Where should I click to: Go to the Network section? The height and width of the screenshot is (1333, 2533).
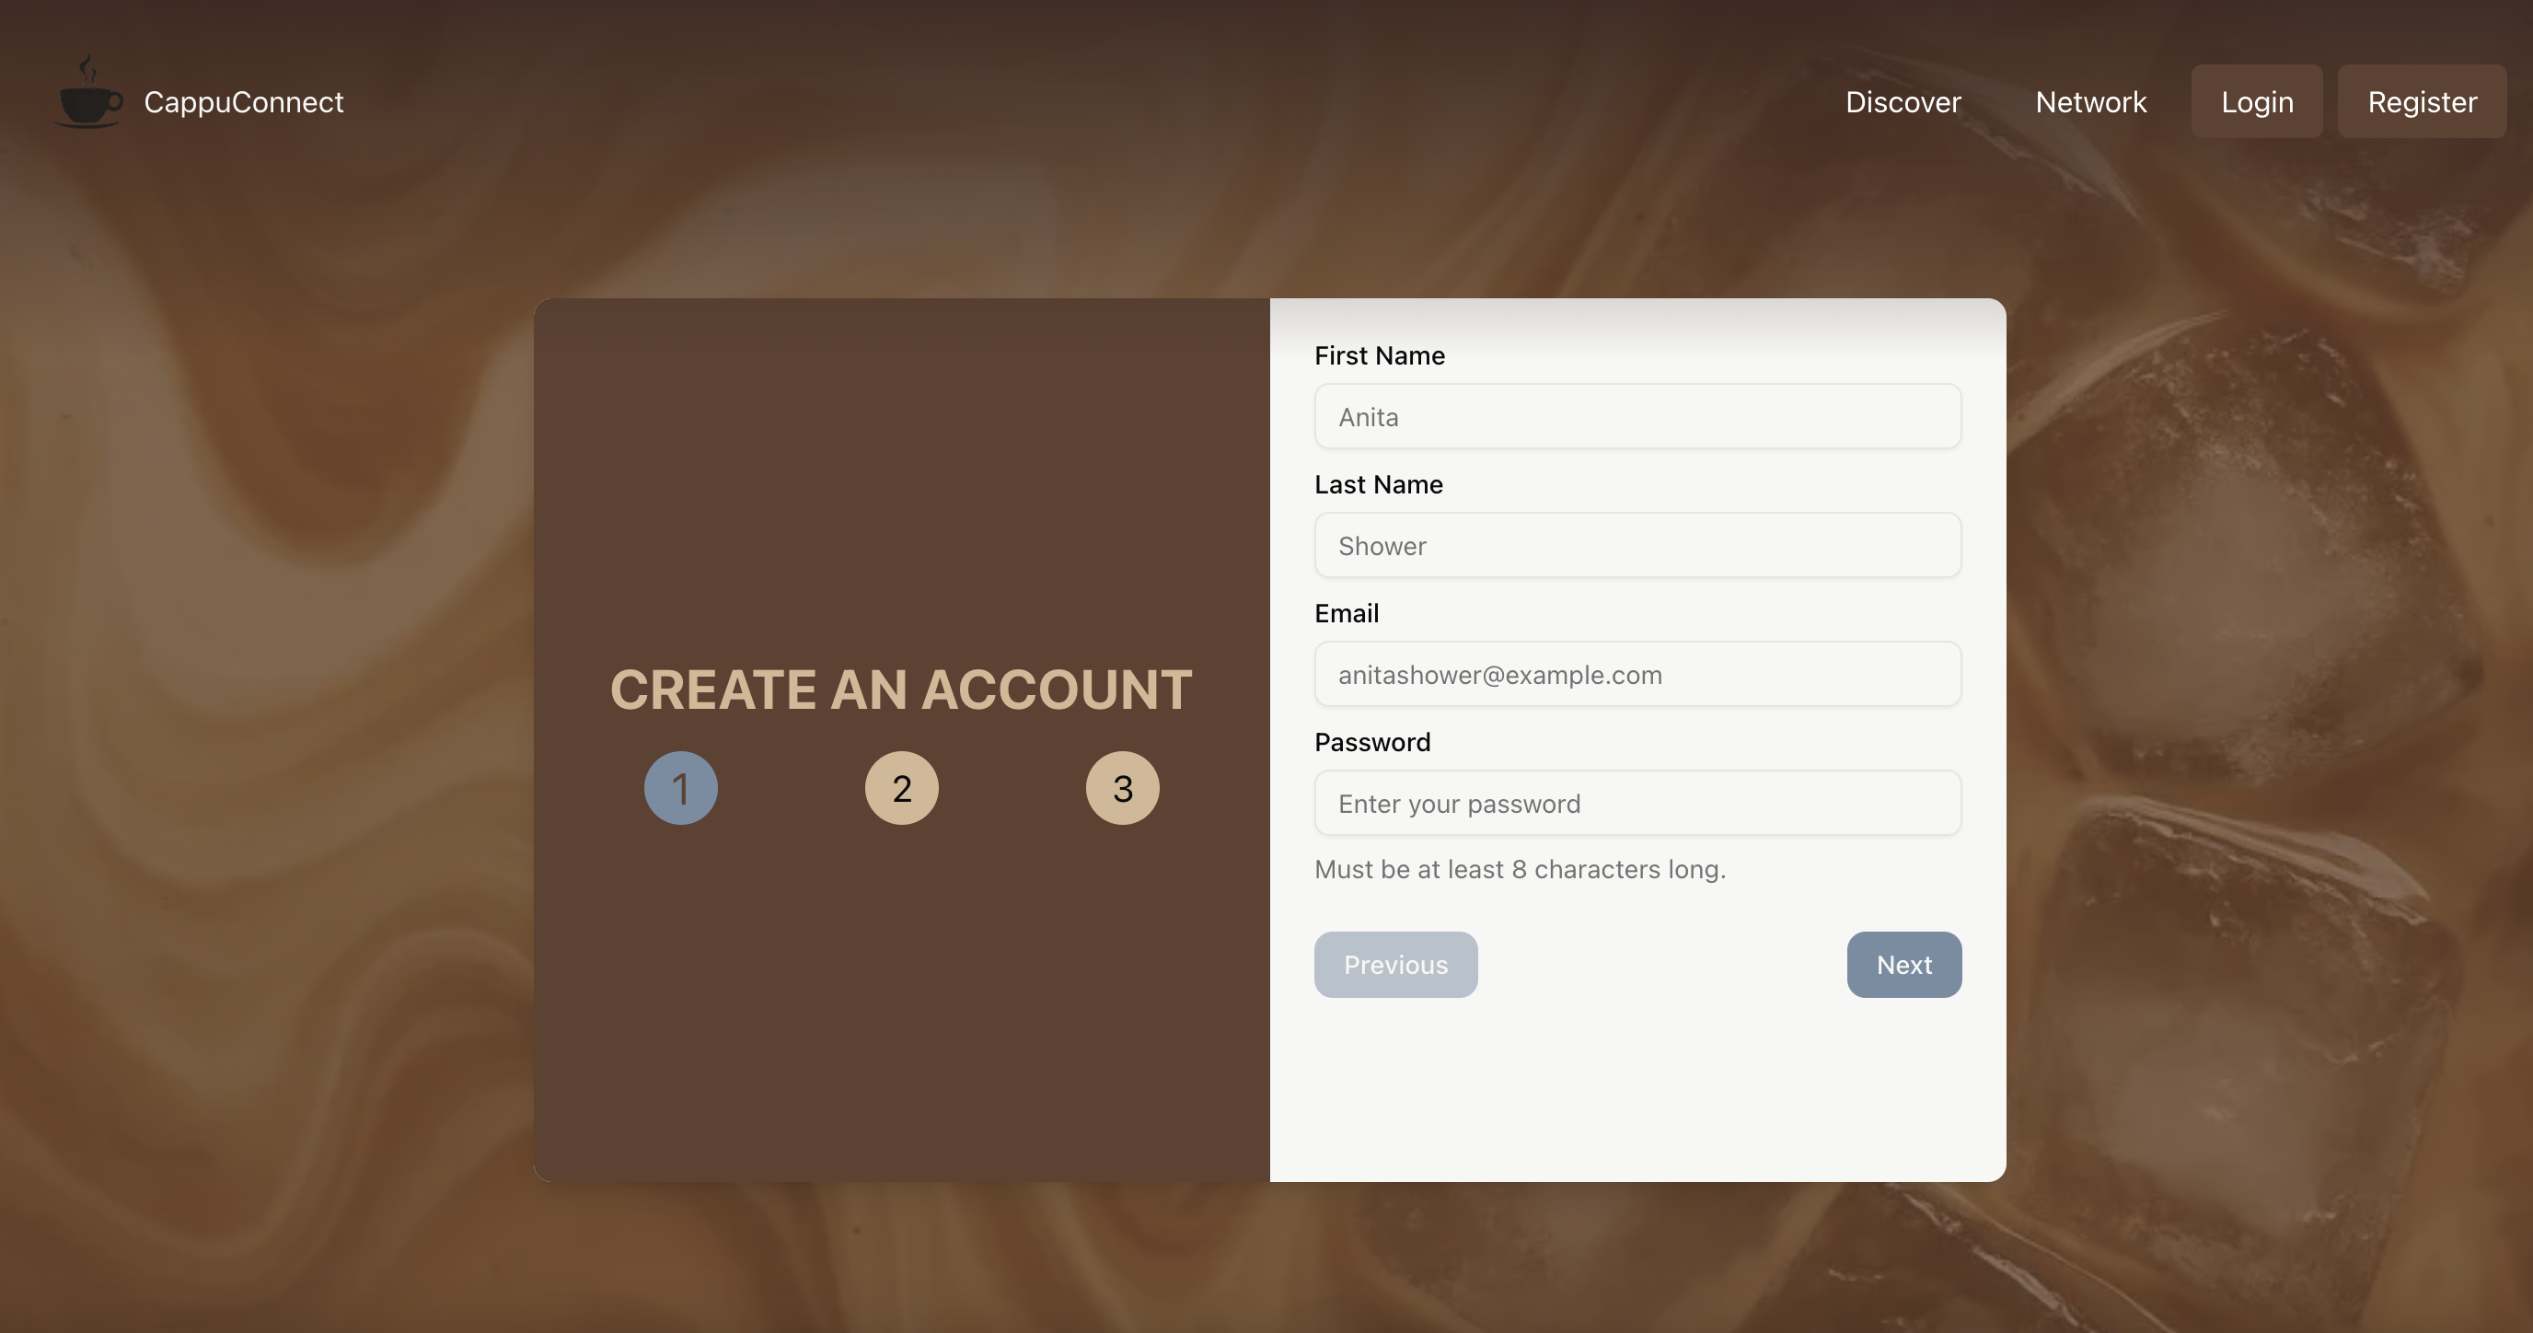tap(2090, 102)
